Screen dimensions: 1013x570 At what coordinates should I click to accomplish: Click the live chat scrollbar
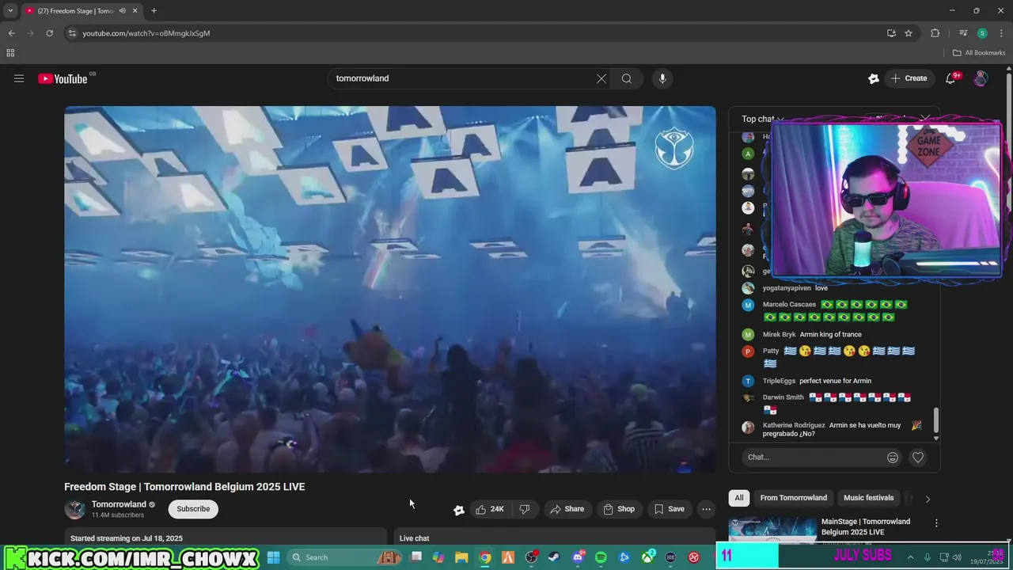point(936,420)
